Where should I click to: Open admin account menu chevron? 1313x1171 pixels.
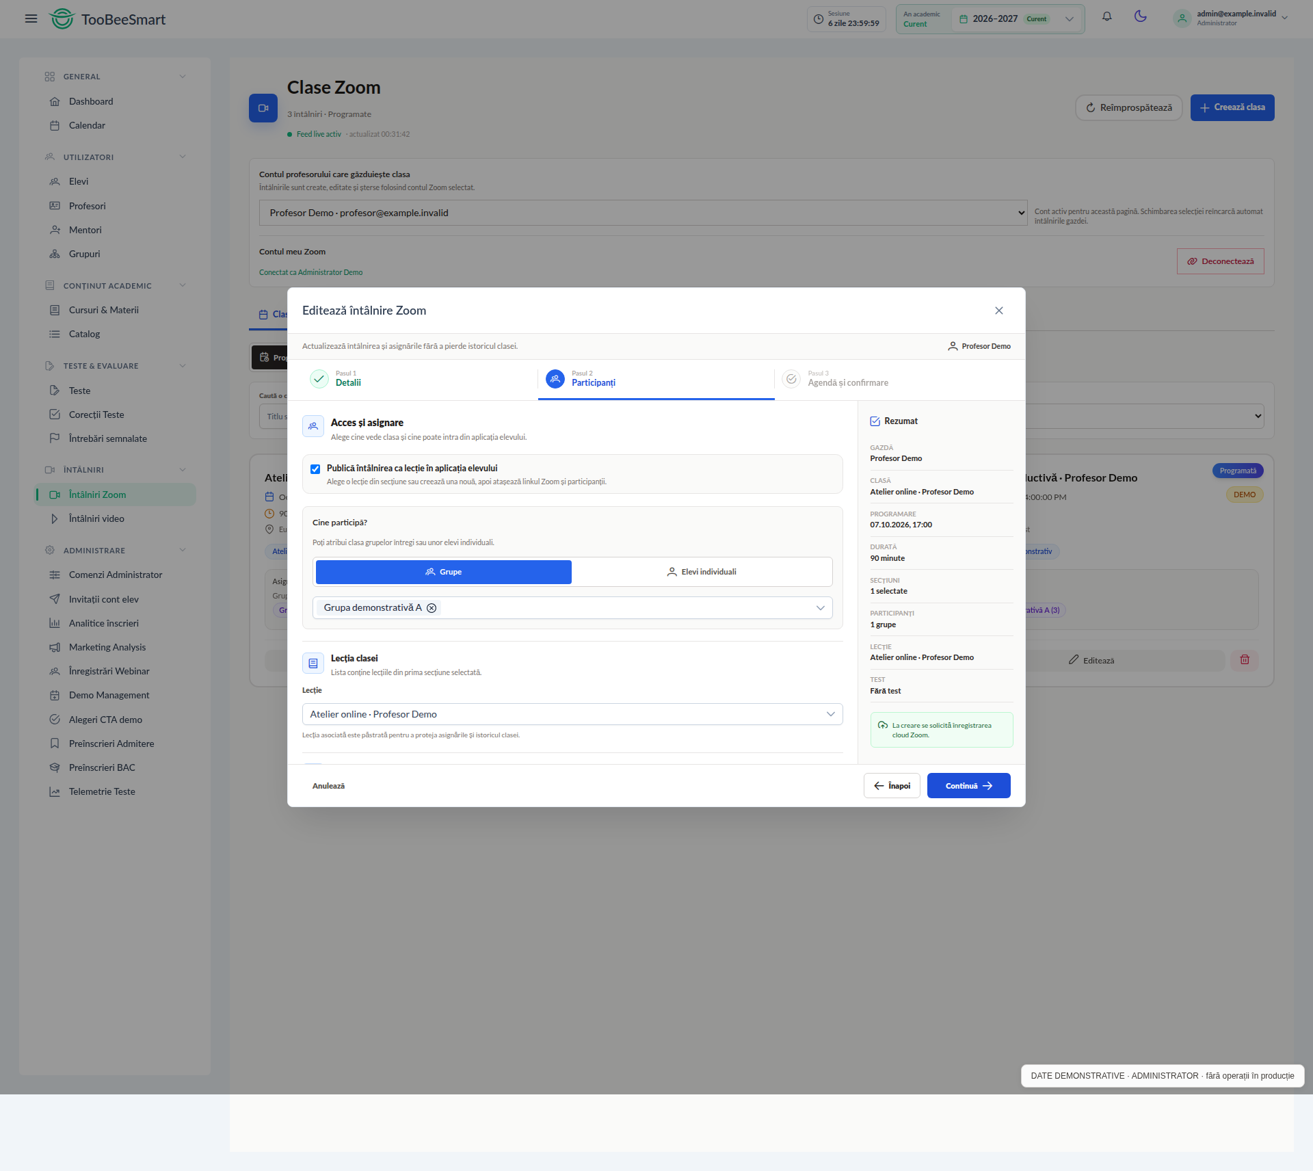pyautogui.click(x=1285, y=18)
